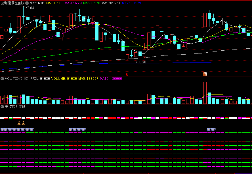Click the leftmost cup icon in the four-cup group
Image resolution: width=252 pixels, height=174 pixels.
tap(71, 130)
